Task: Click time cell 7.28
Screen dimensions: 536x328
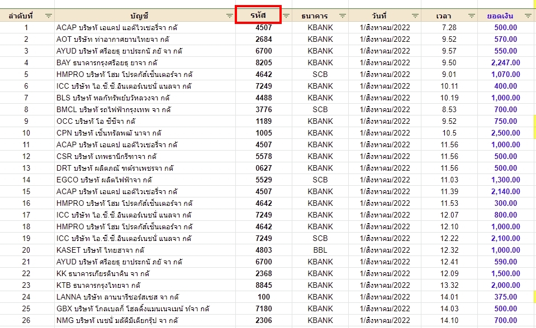Action: pos(449,28)
